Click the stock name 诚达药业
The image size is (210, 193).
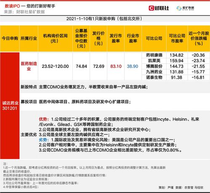coord(10,103)
